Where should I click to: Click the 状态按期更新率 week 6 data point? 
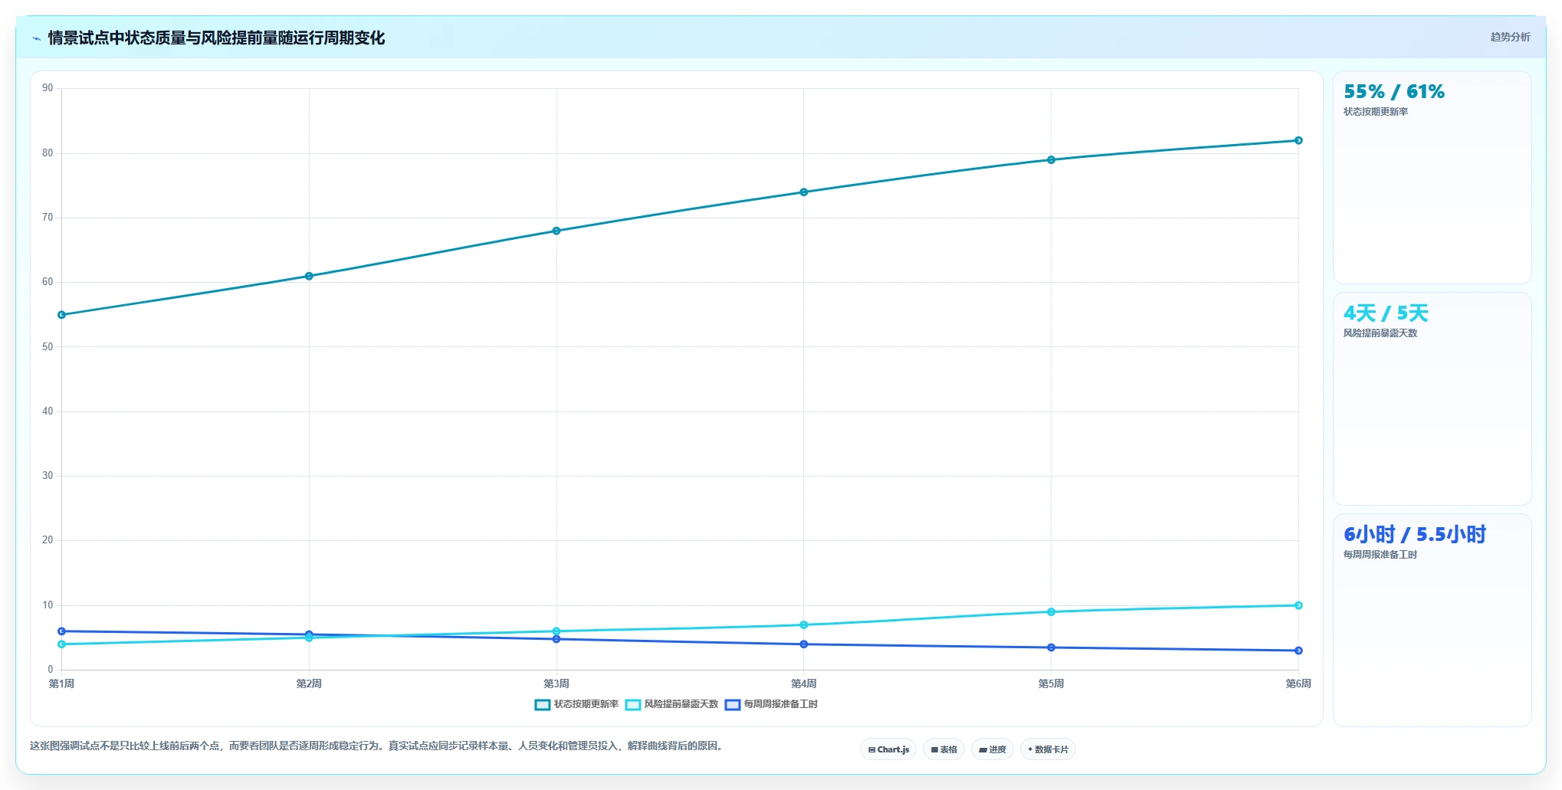click(x=1298, y=140)
